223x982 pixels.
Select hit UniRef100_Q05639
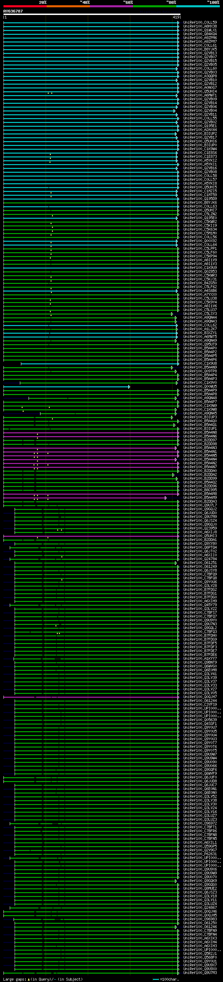click(x=200, y=720)
